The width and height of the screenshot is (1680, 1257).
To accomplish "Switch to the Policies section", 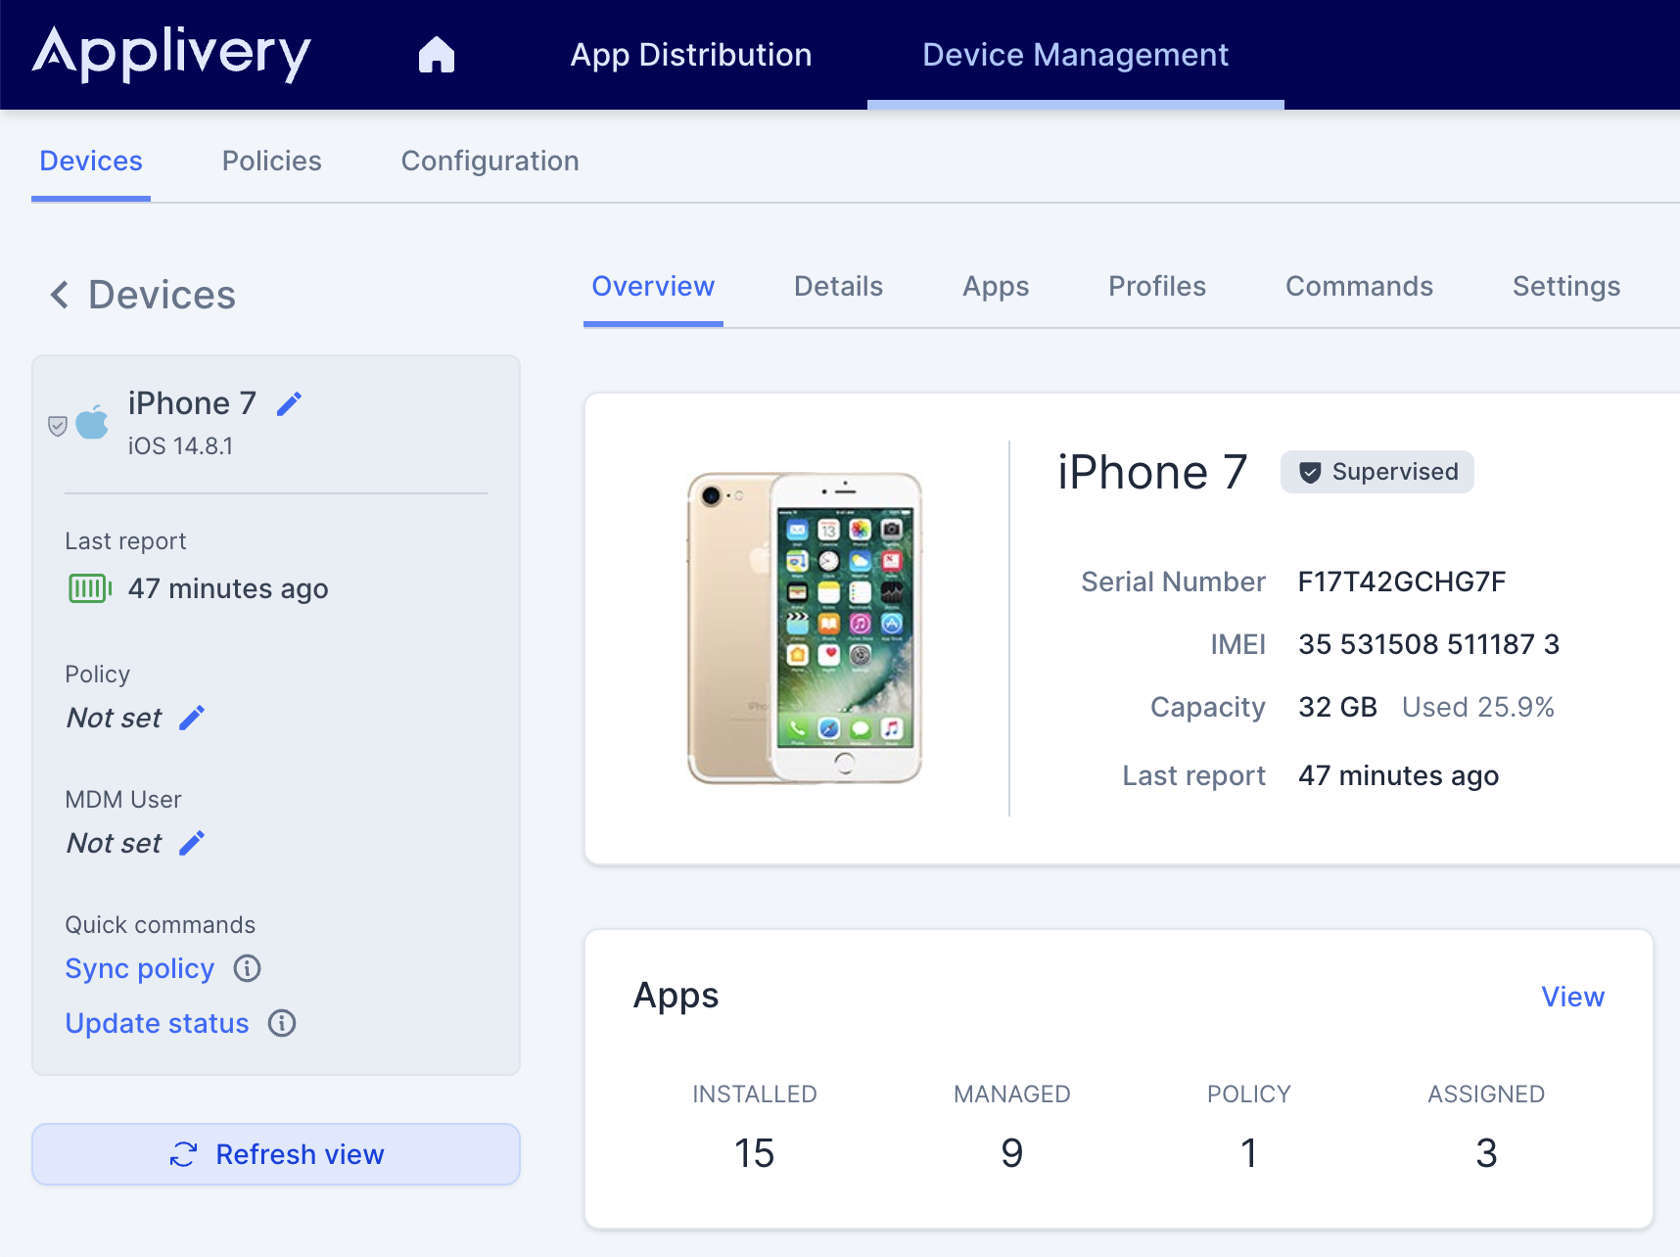I will tap(271, 161).
